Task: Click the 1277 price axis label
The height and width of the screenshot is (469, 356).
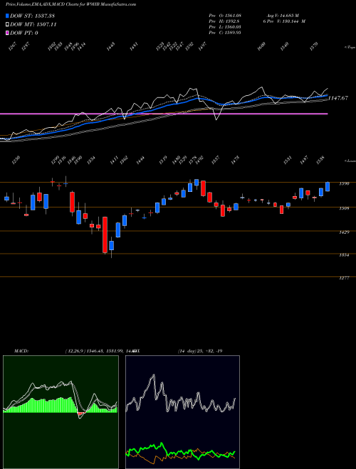Action: pyautogui.click(x=344, y=278)
